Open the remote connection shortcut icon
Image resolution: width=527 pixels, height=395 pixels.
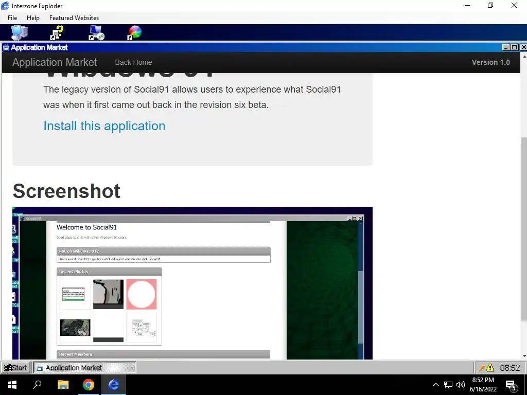97,32
